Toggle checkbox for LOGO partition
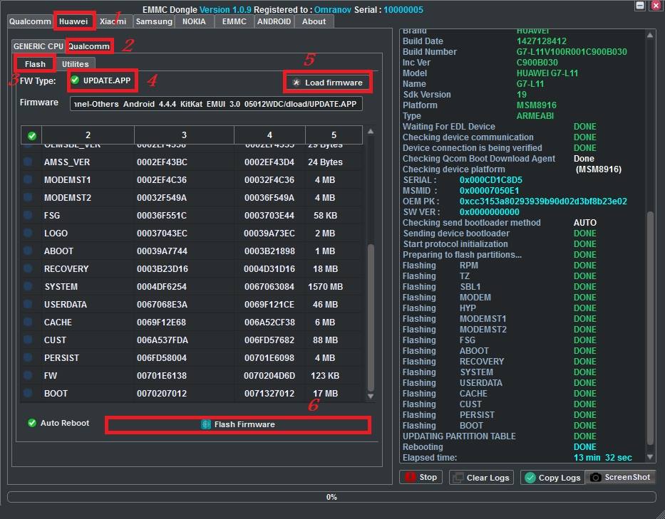Image resolution: width=665 pixels, height=519 pixels. click(28, 233)
